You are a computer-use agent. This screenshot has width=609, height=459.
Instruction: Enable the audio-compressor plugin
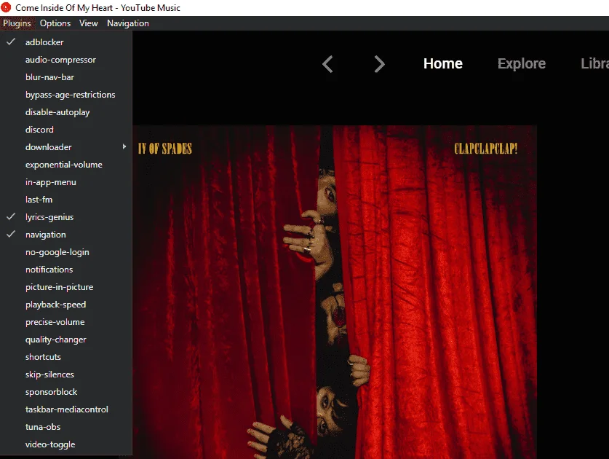click(66, 60)
